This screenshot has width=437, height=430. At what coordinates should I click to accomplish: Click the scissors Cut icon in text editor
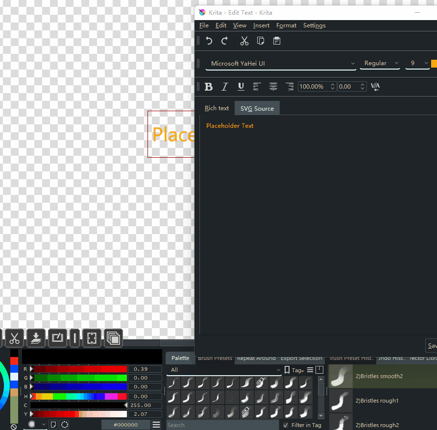[x=244, y=41]
